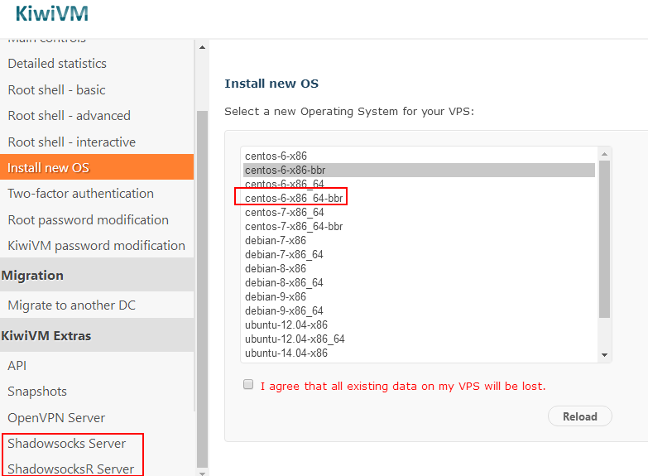
Task: Click OS list scrollbar up arrow
Action: tap(605, 154)
